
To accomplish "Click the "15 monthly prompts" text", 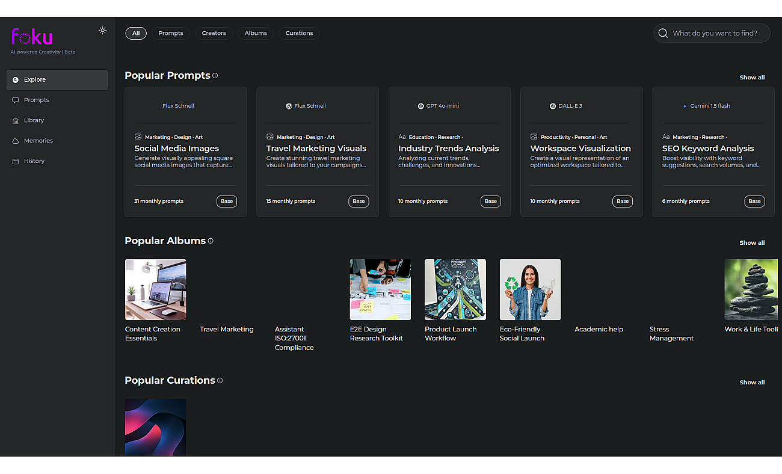I will (291, 202).
